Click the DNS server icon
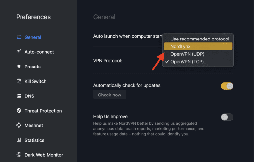254x162 pixels. click(19, 96)
